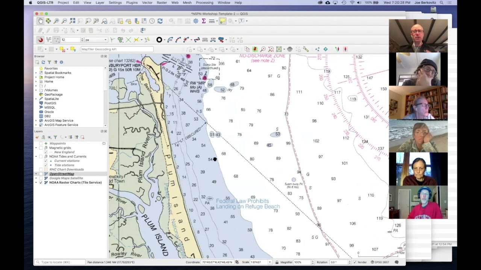This screenshot has height=270, width=481.
Task: Click the globe web plugin icon
Action: coord(290,49)
